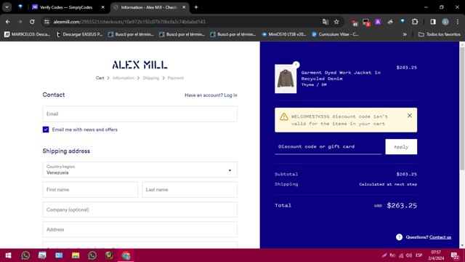Click the Company (optional) field

139,210
